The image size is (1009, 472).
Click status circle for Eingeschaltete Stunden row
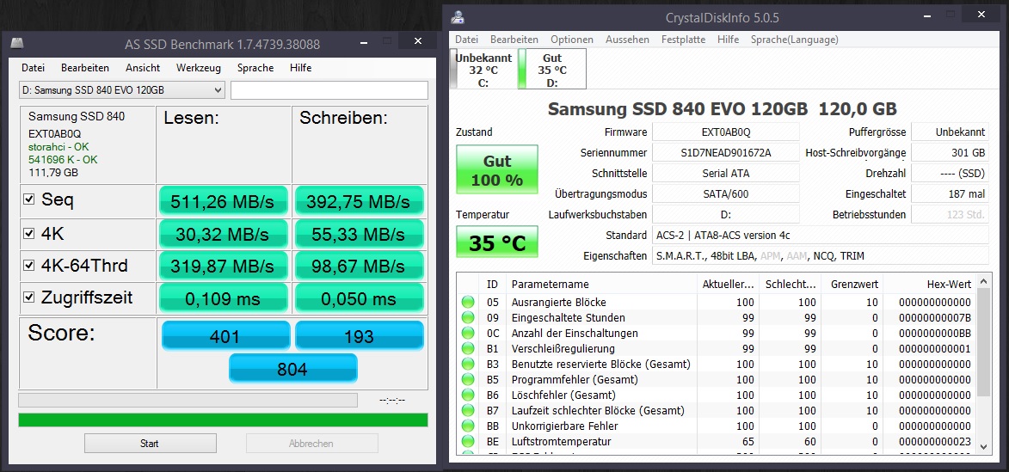pyautogui.click(x=468, y=317)
